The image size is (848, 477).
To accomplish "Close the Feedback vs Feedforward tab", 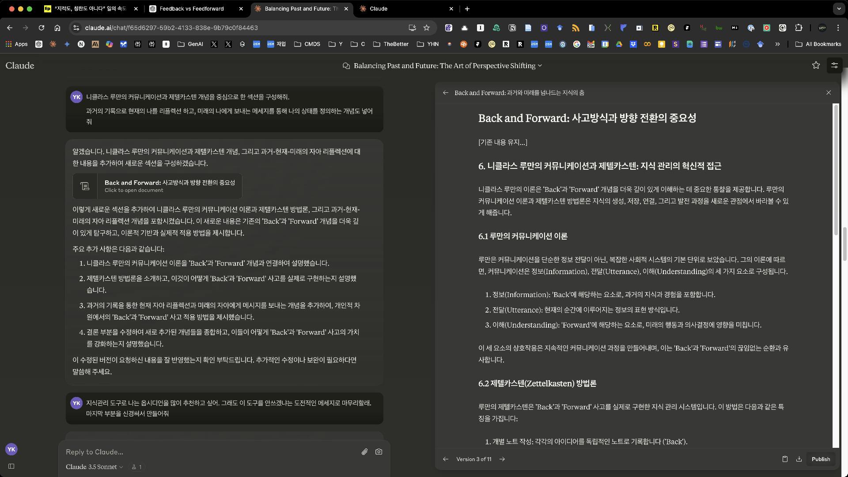I will tap(241, 8).
